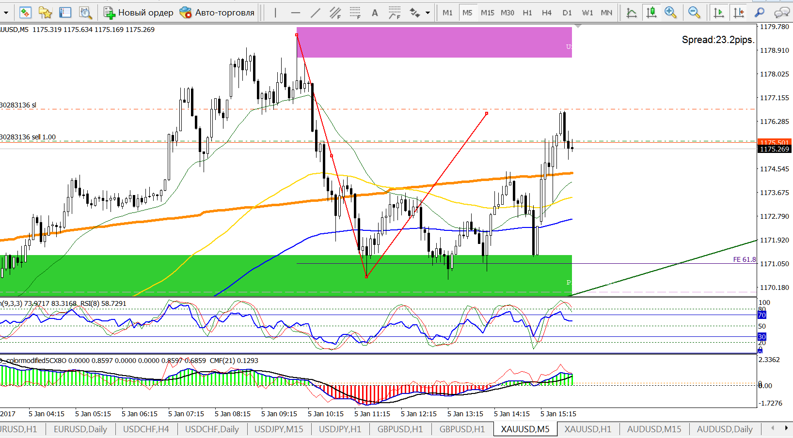The image size is (793, 438).
Task: Select the 30283136 sell 1.00 order label
Action: 28,137
